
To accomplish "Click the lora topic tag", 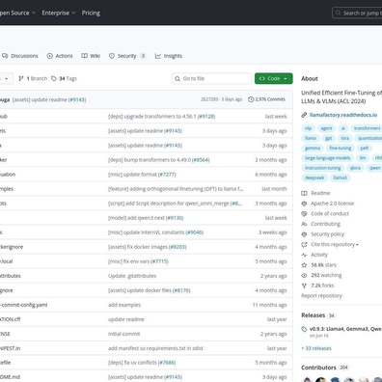I will pyautogui.click(x=345, y=138).
